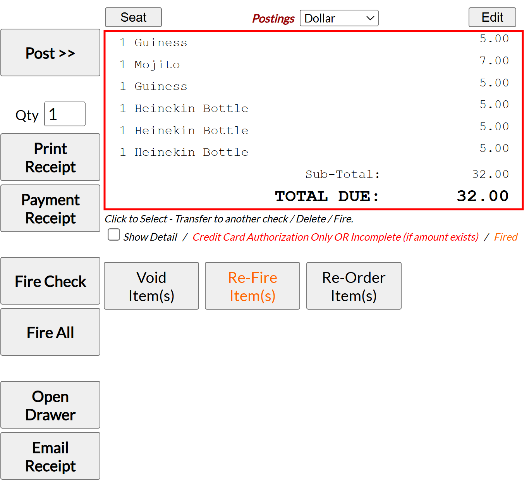This screenshot has width=529, height=484.
Task: Focus the Qty input field
Action: point(65,114)
